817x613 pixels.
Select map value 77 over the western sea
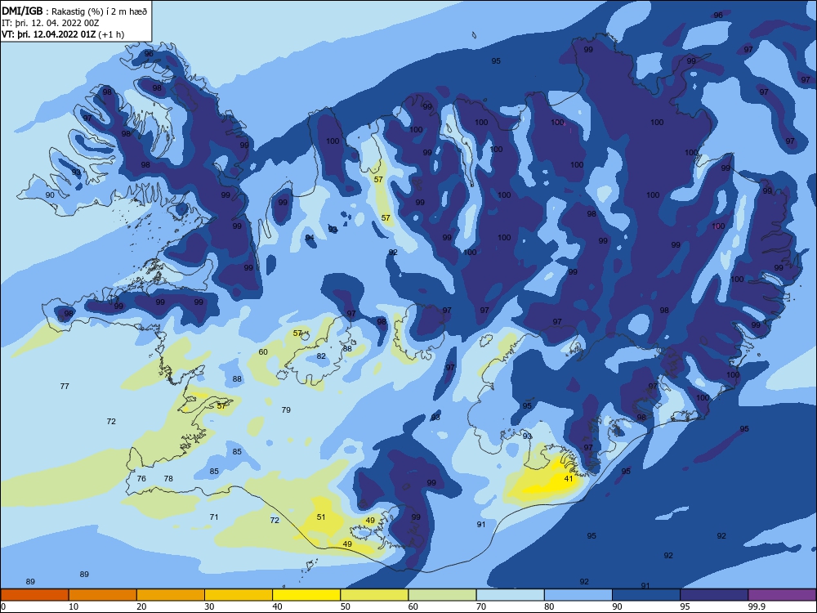point(65,387)
